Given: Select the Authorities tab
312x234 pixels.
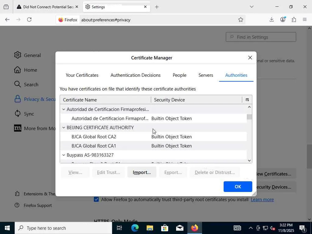Looking at the screenshot, I should coord(236,75).
